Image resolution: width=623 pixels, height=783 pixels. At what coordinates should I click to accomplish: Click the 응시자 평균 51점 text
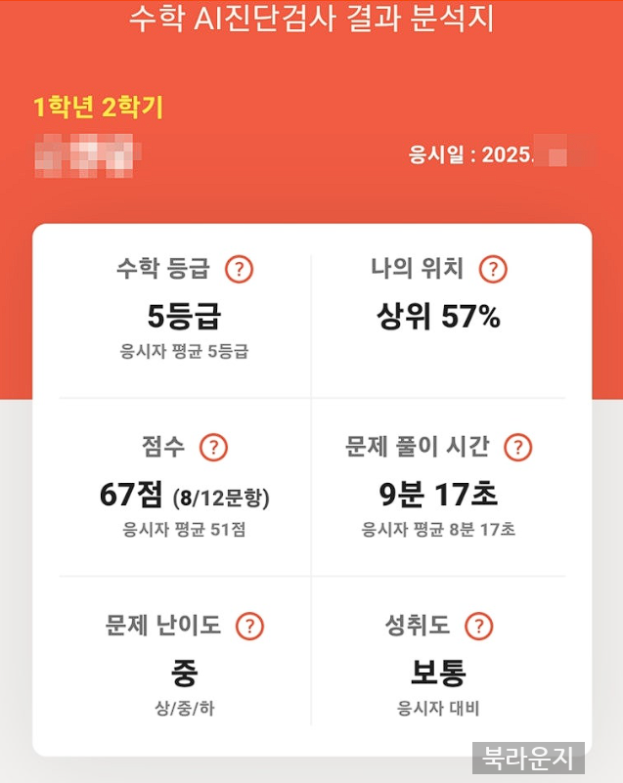184,531
